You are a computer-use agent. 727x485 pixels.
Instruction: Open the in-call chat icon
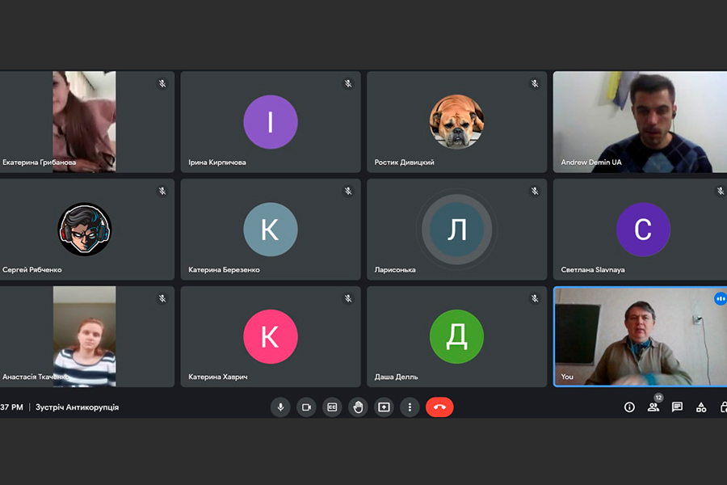coord(677,407)
